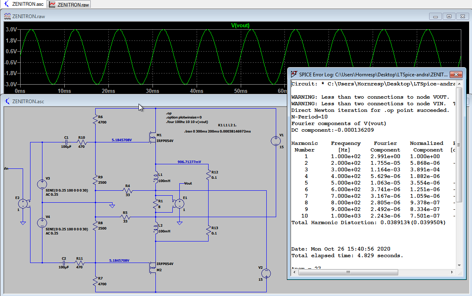Click the Total Harmonic Distortion line
This screenshot has width=472, height=296.
[x=369, y=223]
